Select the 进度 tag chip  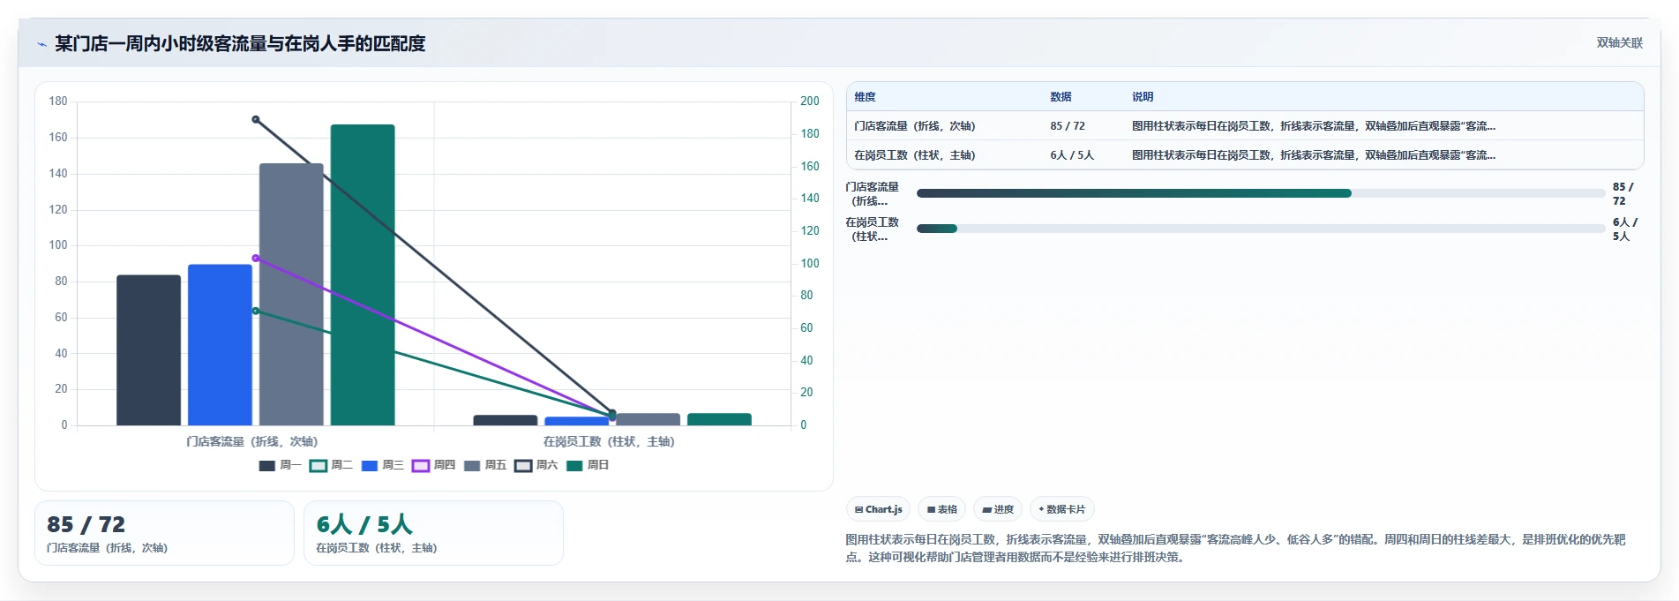click(x=998, y=509)
